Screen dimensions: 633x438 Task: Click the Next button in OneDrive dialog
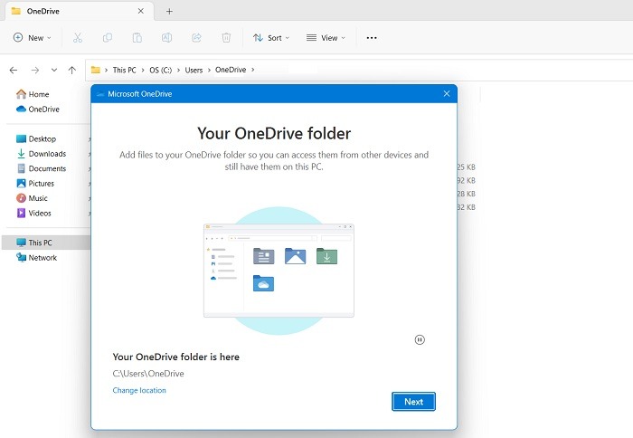point(413,402)
